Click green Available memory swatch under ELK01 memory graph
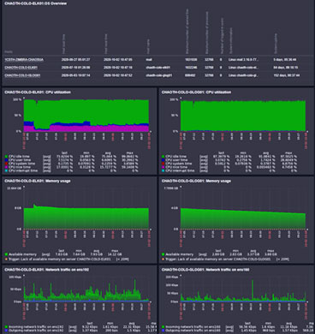The width and height of the screenshot is (315, 334). [x=6, y=254]
